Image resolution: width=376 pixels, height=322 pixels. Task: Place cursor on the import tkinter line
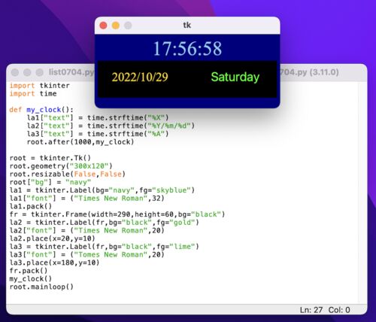[x=40, y=86]
